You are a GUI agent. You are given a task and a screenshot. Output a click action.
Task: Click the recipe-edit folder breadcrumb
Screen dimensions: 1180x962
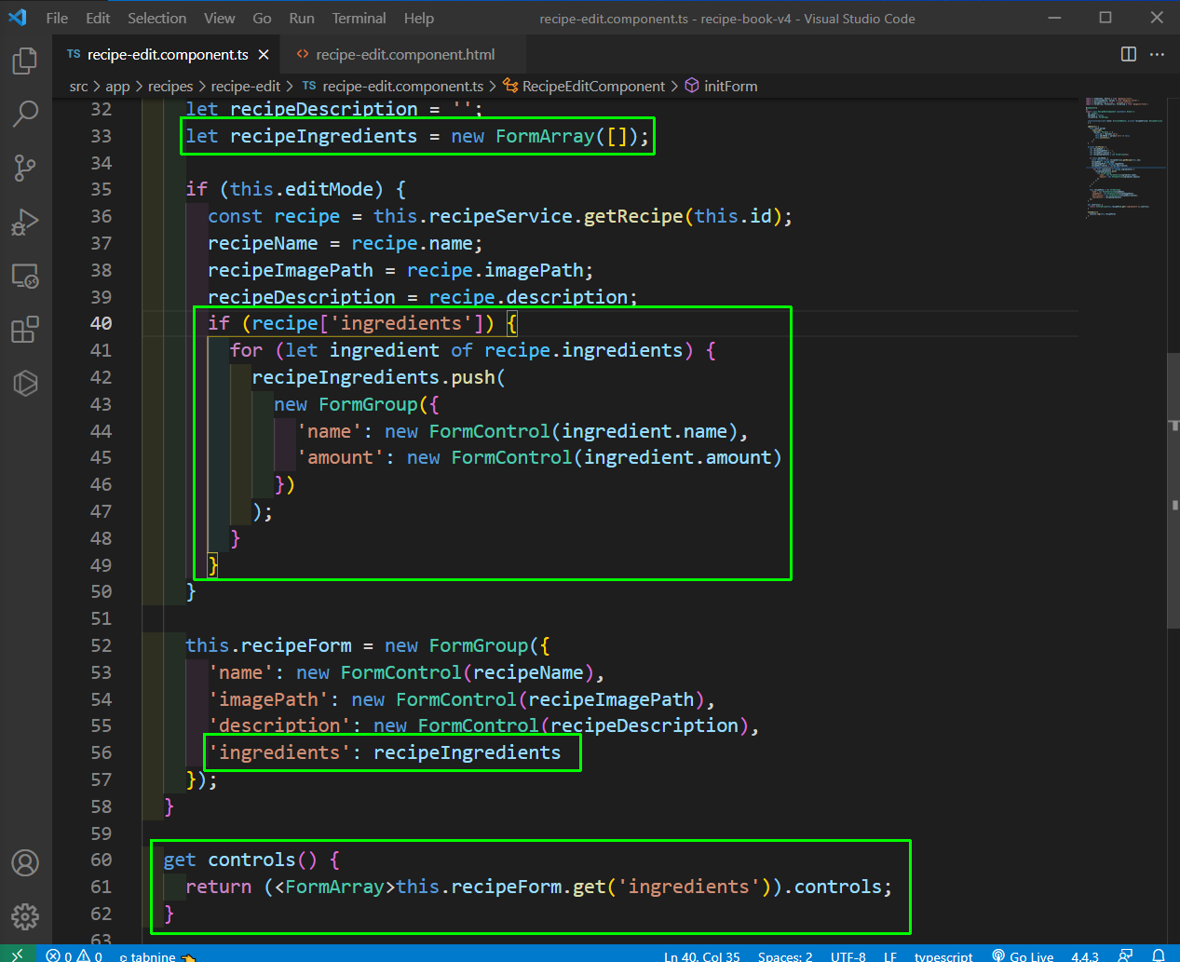click(246, 86)
